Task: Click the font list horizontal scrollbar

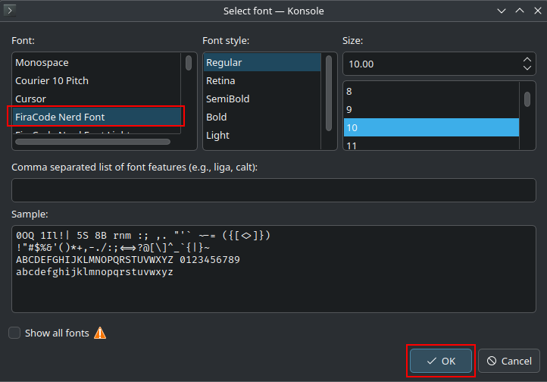Action: coord(92,142)
